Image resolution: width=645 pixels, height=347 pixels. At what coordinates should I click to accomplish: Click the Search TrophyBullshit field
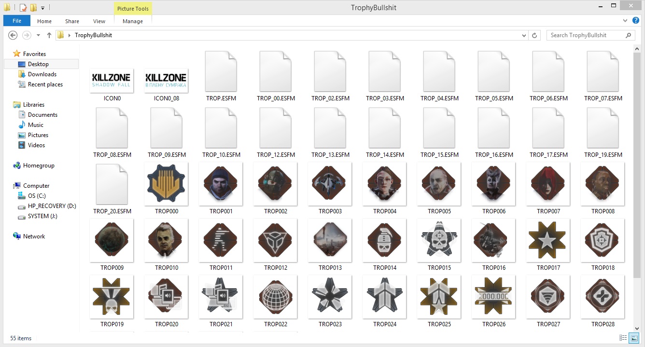click(591, 35)
